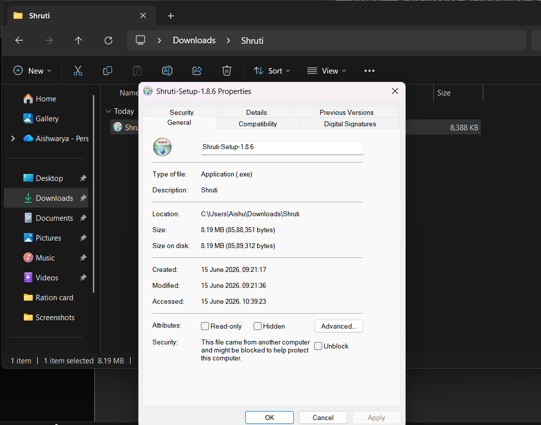Go back with the left arrow

click(x=19, y=40)
